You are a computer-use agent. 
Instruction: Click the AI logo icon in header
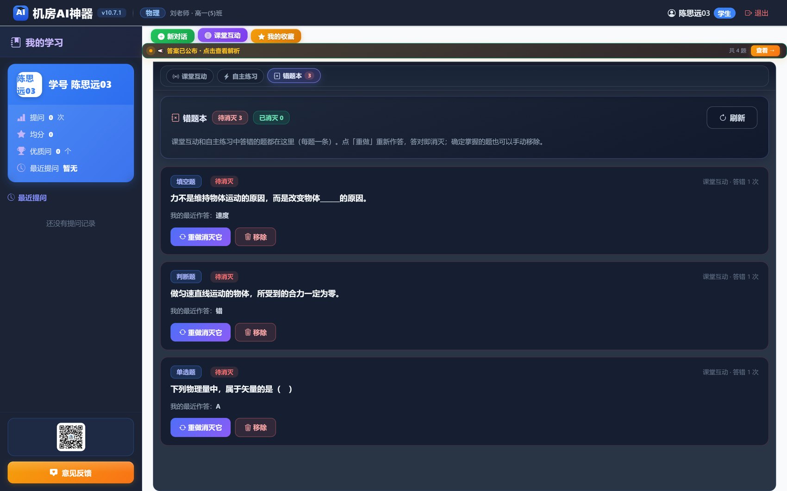tap(21, 13)
